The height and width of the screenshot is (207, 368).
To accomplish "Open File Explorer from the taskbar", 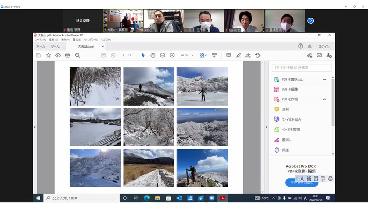I will (157, 198).
